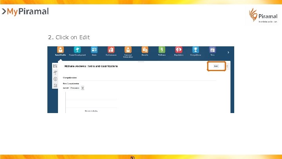Open the Sort By dropdown
Image resolution: width=282 pixels, height=159 pixels.
(77, 88)
